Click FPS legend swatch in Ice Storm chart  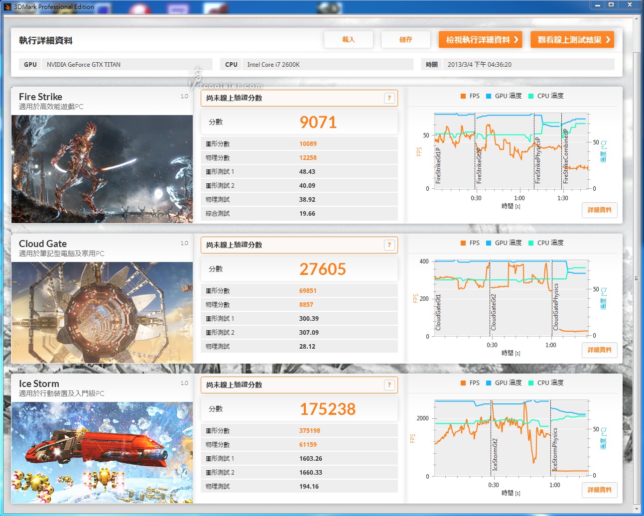[x=463, y=383]
